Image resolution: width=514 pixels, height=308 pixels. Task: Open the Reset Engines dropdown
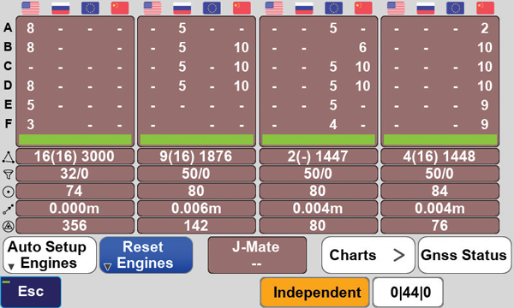tap(146, 255)
